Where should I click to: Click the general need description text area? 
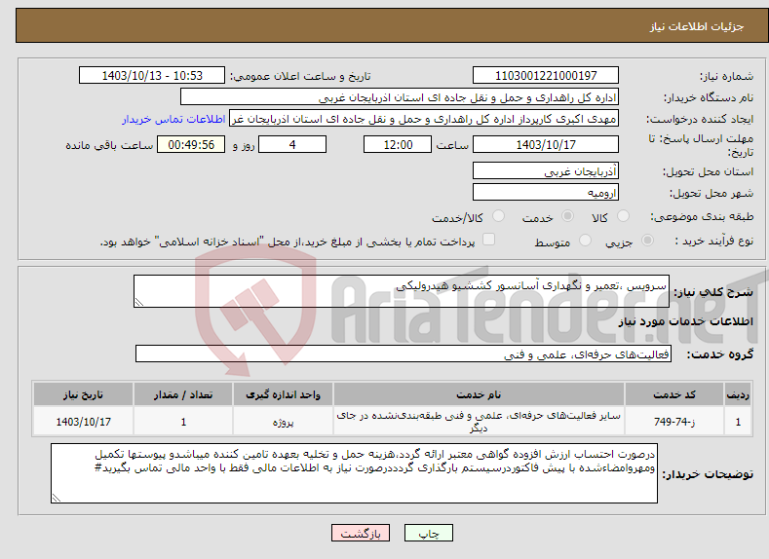[402, 291]
